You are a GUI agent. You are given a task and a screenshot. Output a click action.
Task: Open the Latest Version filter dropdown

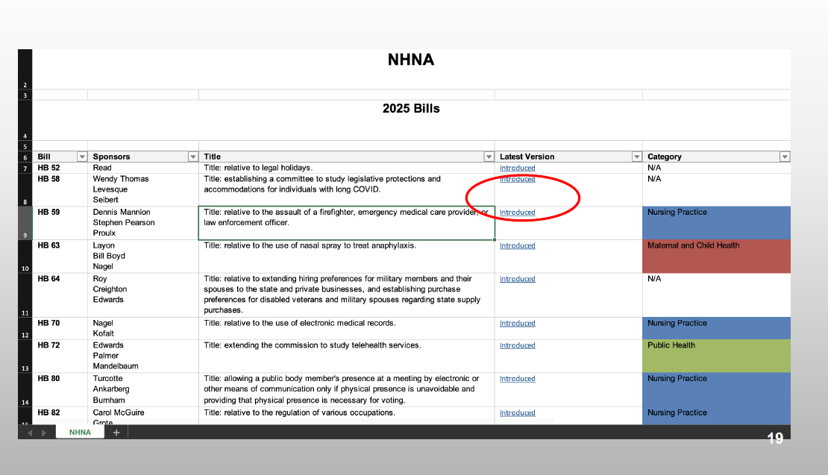point(636,157)
